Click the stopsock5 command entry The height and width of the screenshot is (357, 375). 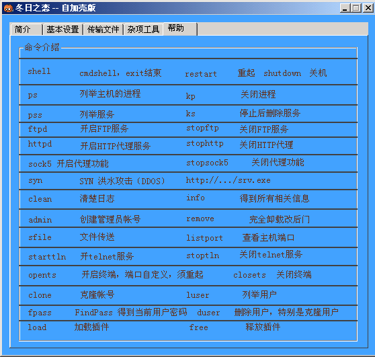[x=207, y=163]
